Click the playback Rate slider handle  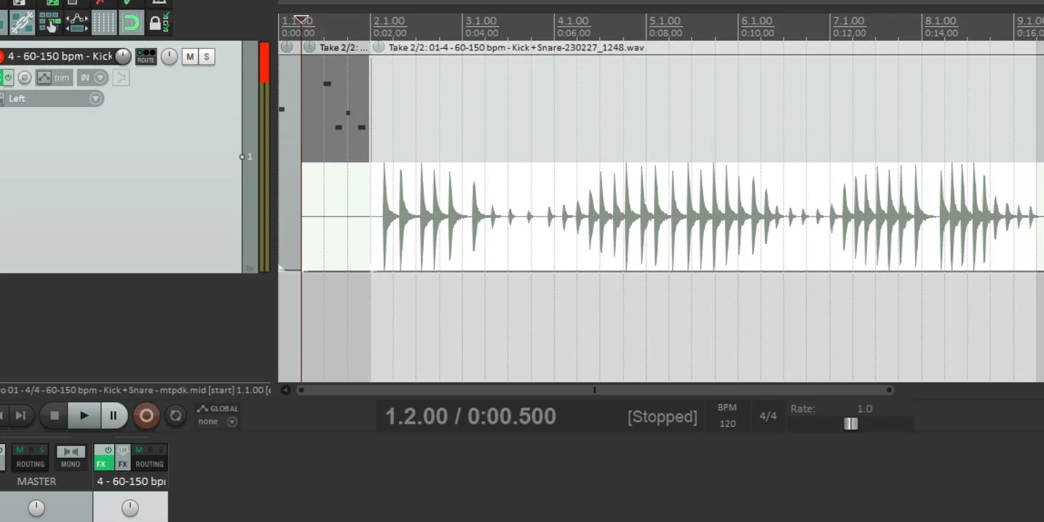point(850,424)
